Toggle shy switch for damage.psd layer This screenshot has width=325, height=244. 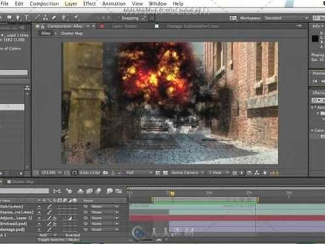click(x=39, y=230)
